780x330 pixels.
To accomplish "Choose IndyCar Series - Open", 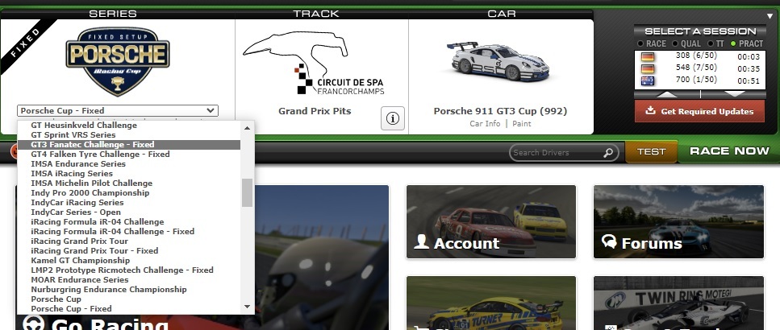I will tap(129, 212).
